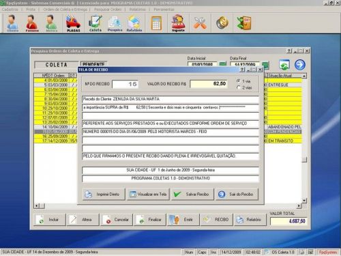Viewport: 341px width, 256px height.
Task: Click the SUA CIDADE - UF date line
Action: (170, 170)
